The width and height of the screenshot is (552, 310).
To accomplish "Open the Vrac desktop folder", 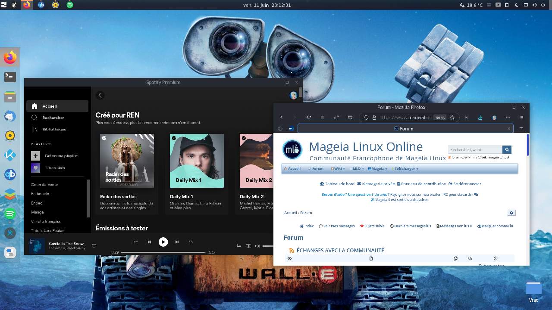I will point(533,292).
